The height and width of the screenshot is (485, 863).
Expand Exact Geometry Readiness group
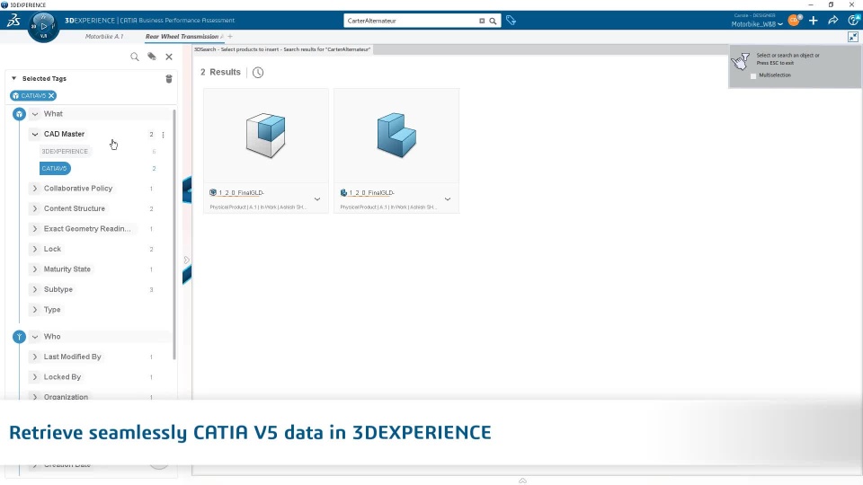35,229
